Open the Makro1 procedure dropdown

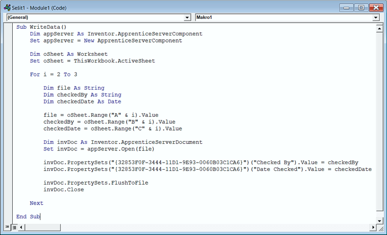click(376, 17)
